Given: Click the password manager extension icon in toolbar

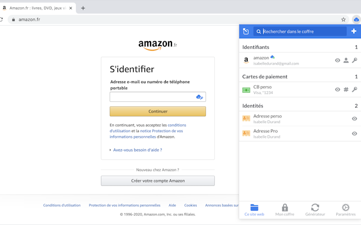Looking at the screenshot, I should click(x=356, y=19).
